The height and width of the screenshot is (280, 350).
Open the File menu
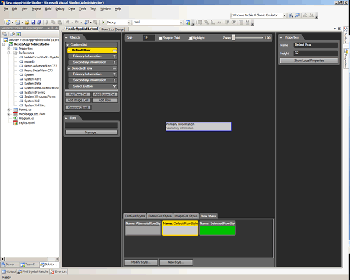tap(6, 9)
